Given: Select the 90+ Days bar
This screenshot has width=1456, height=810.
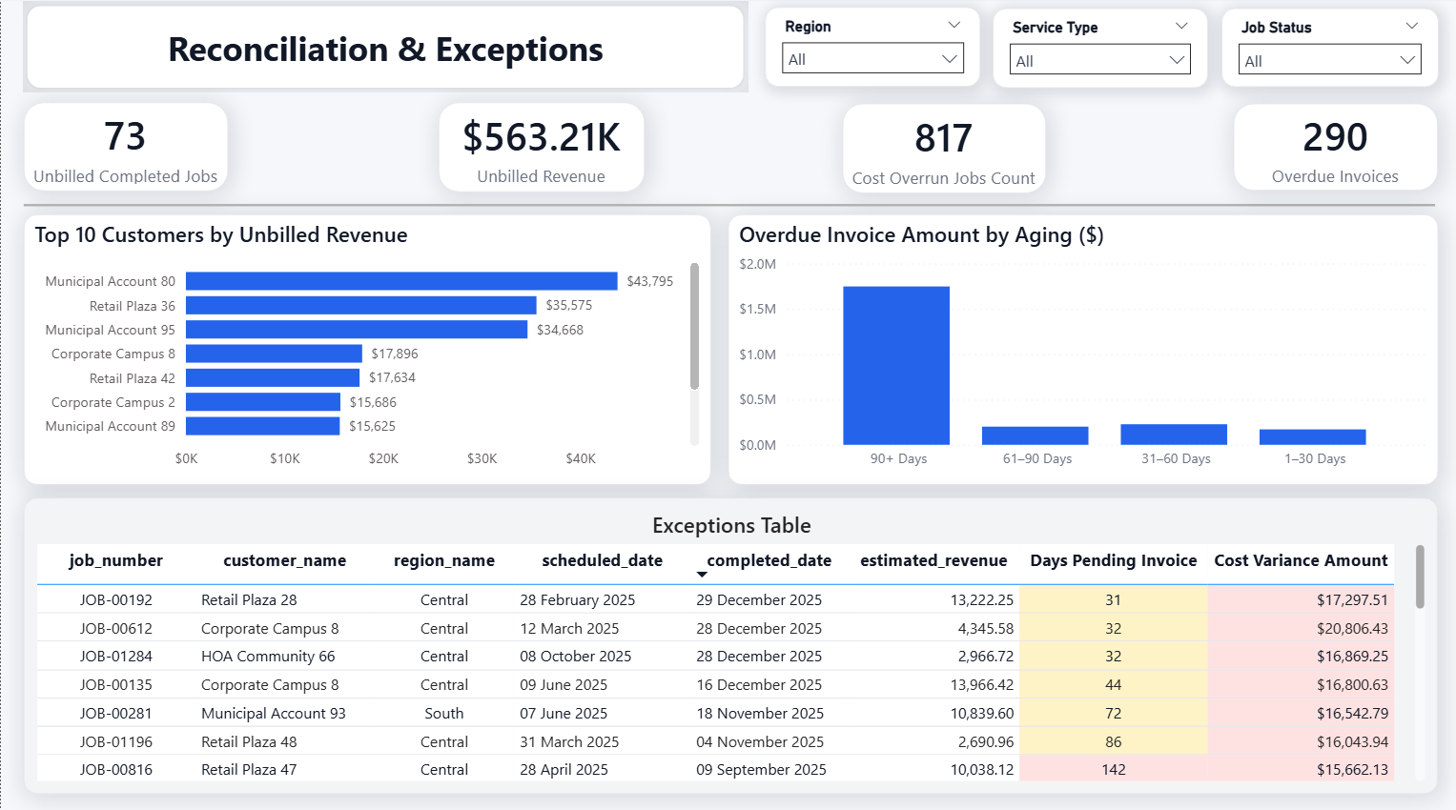Looking at the screenshot, I should click(896, 365).
